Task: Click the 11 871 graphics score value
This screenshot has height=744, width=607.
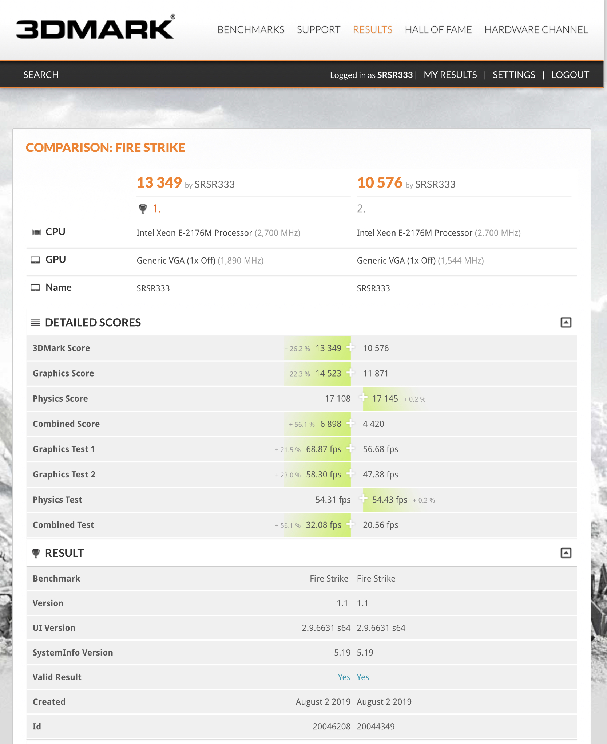Action: [x=376, y=373]
